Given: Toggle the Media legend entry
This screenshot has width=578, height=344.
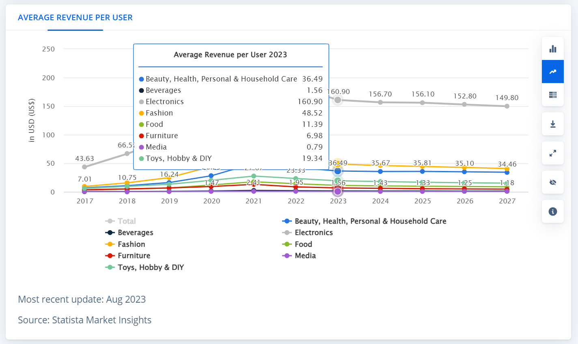Looking at the screenshot, I should pyautogui.click(x=299, y=256).
